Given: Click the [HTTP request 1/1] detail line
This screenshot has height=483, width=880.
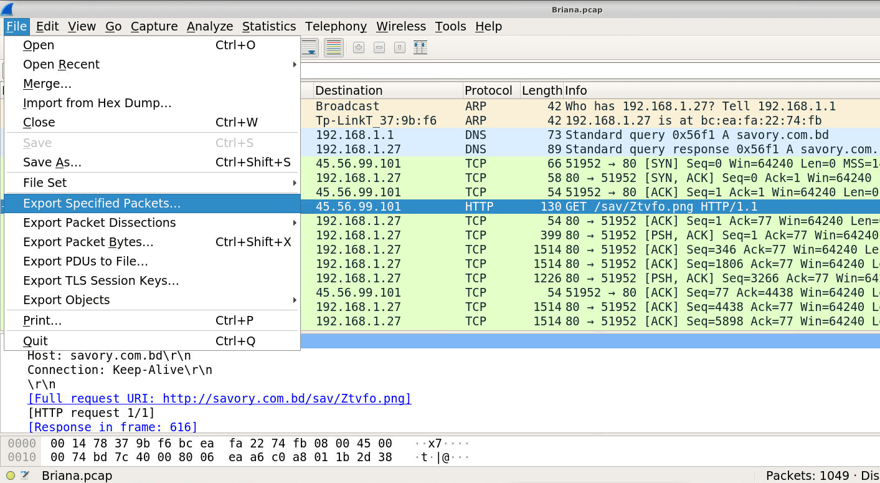Looking at the screenshot, I should tap(91, 413).
